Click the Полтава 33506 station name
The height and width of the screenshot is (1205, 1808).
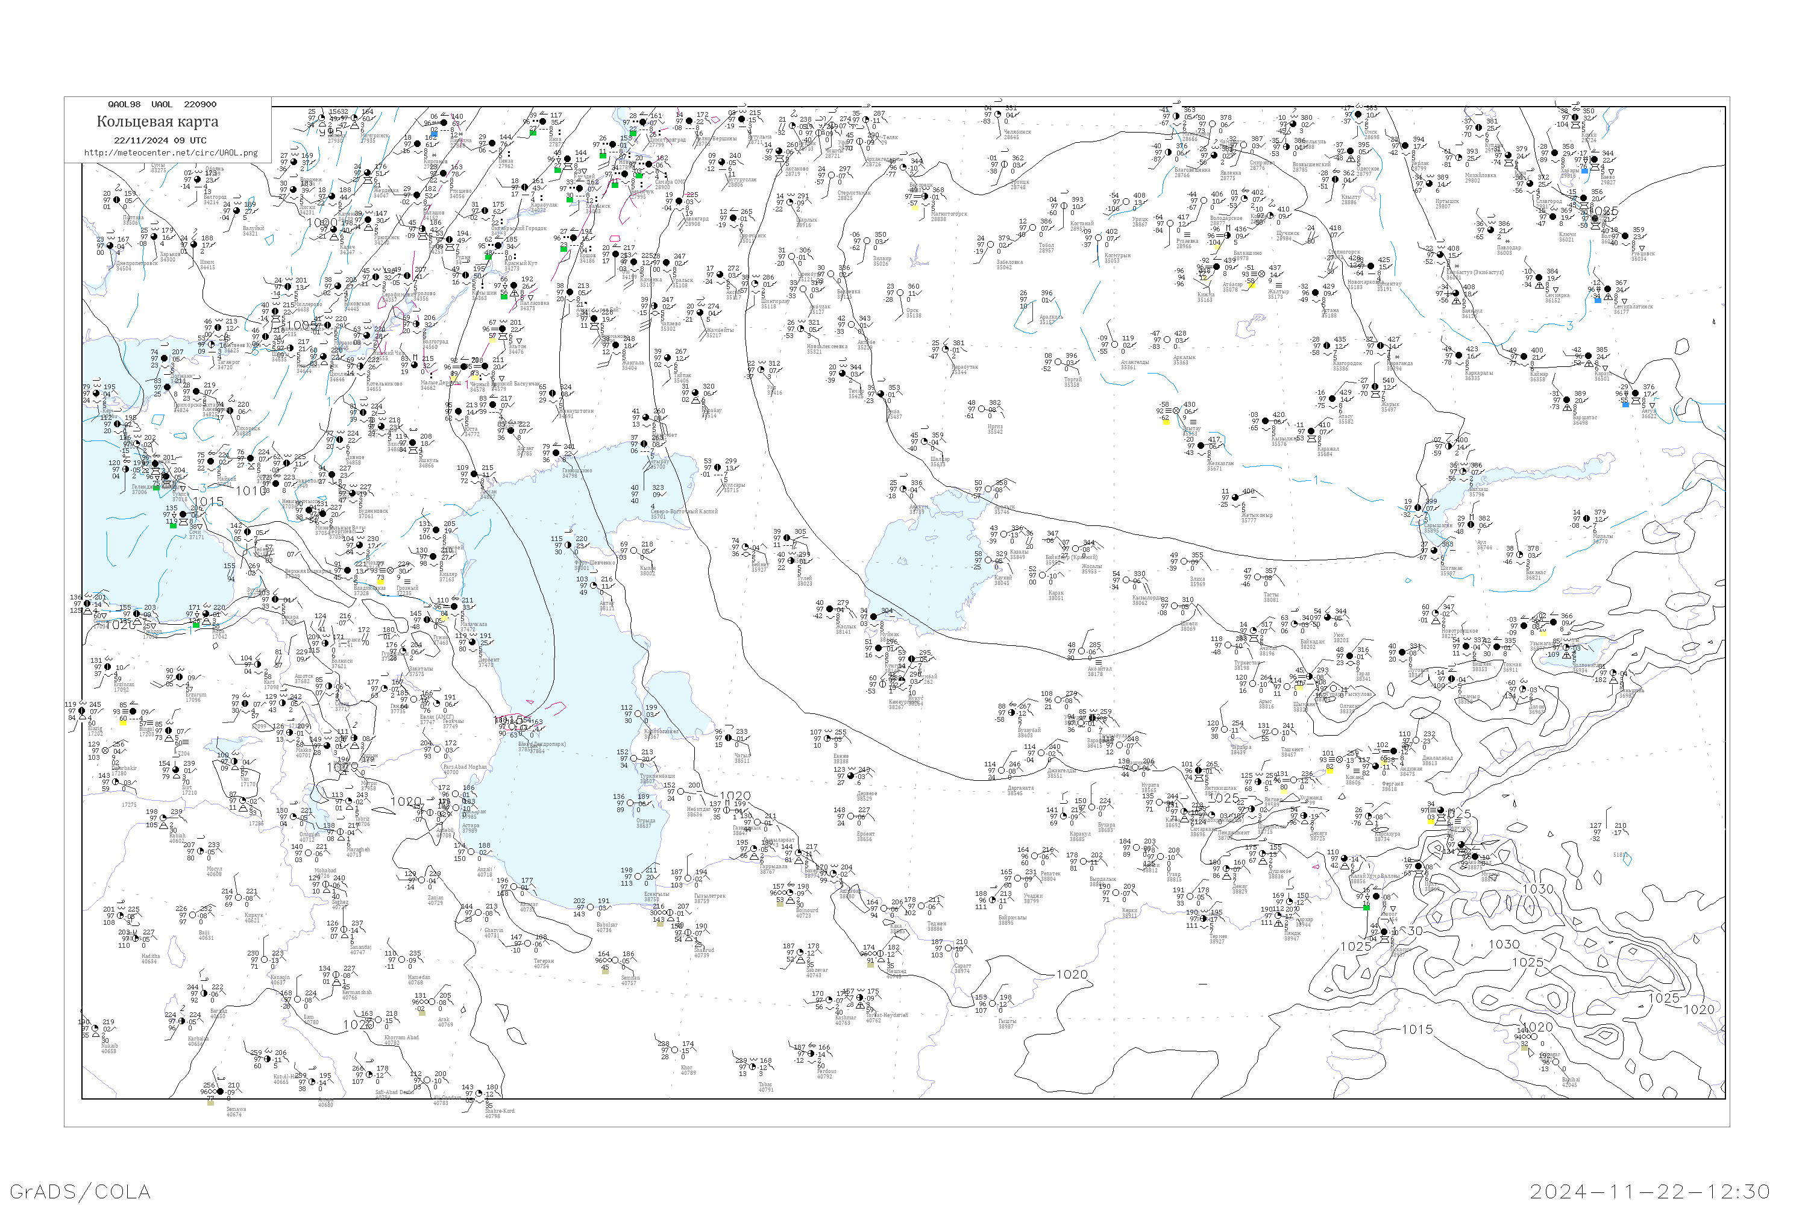coord(132,221)
